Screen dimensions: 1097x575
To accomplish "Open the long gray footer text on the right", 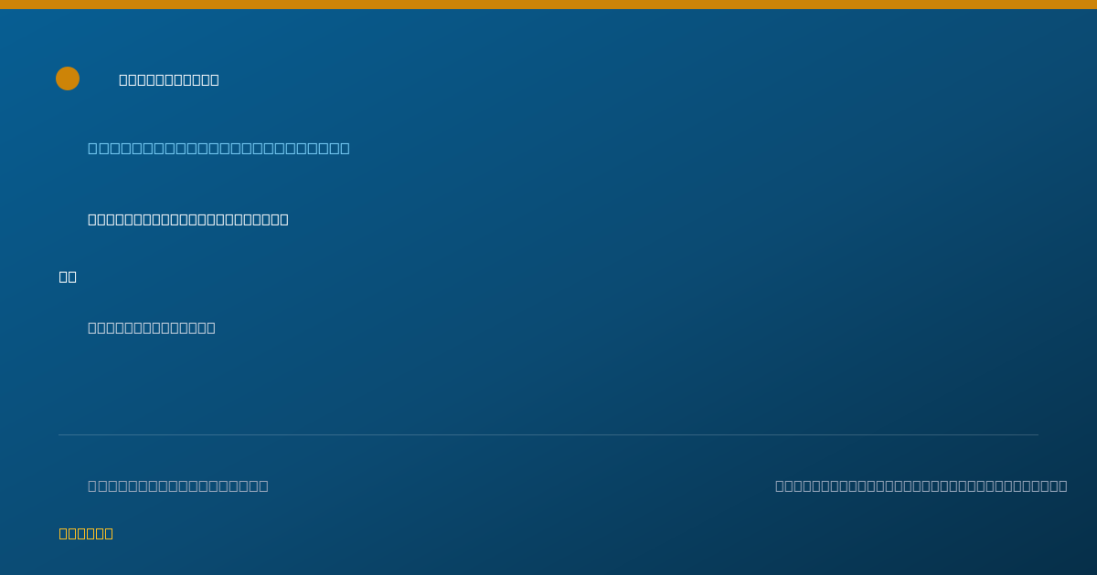I will (x=921, y=486).
